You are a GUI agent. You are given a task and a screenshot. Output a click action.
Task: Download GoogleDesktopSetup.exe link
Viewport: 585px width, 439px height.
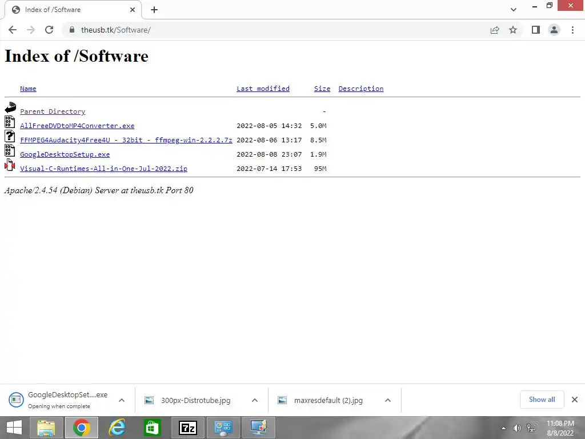tap(65, 154)
